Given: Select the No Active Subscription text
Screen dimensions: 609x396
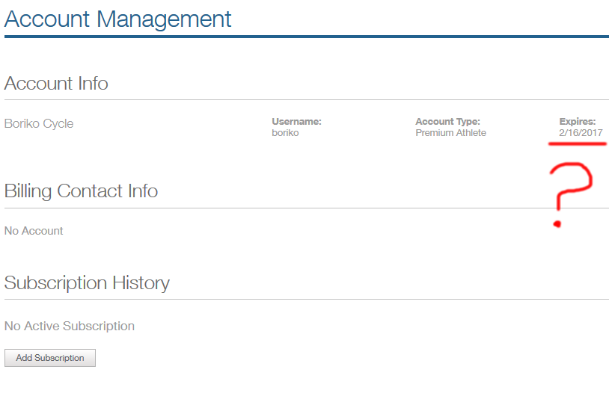Looking at the screenshot, I should 70,326.
